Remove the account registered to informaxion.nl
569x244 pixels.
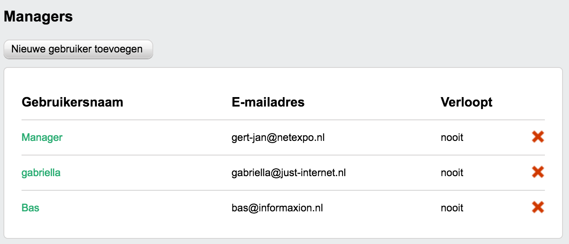point(538,207)
